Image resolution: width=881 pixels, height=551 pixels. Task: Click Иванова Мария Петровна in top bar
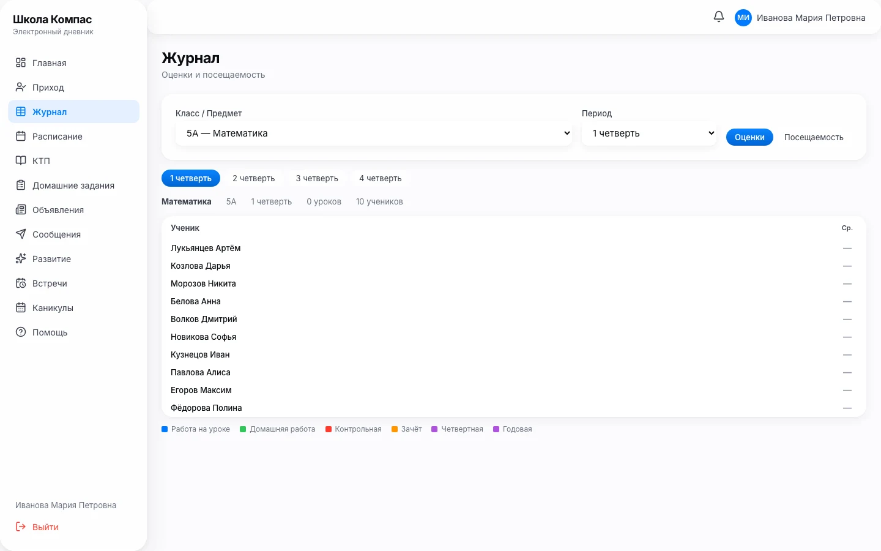point(811,18)
